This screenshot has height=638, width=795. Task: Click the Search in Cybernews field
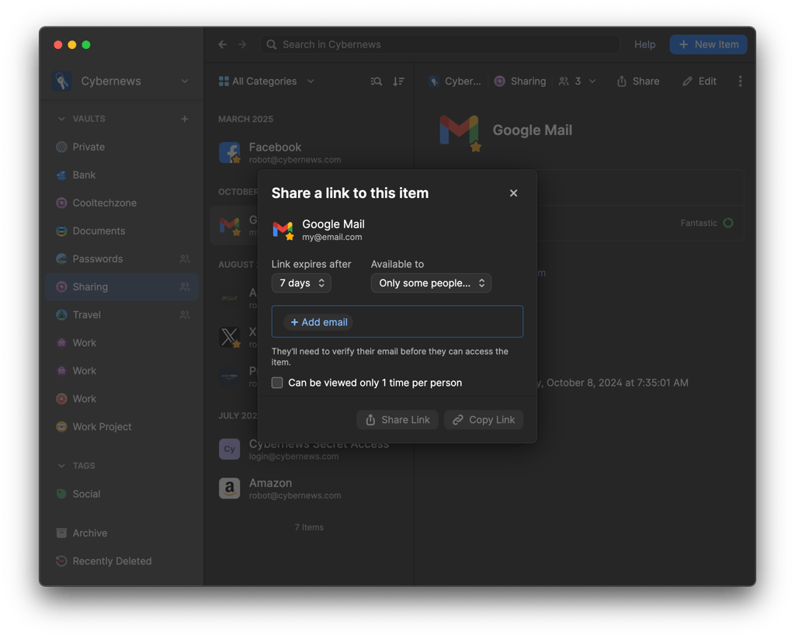point(439,44)
